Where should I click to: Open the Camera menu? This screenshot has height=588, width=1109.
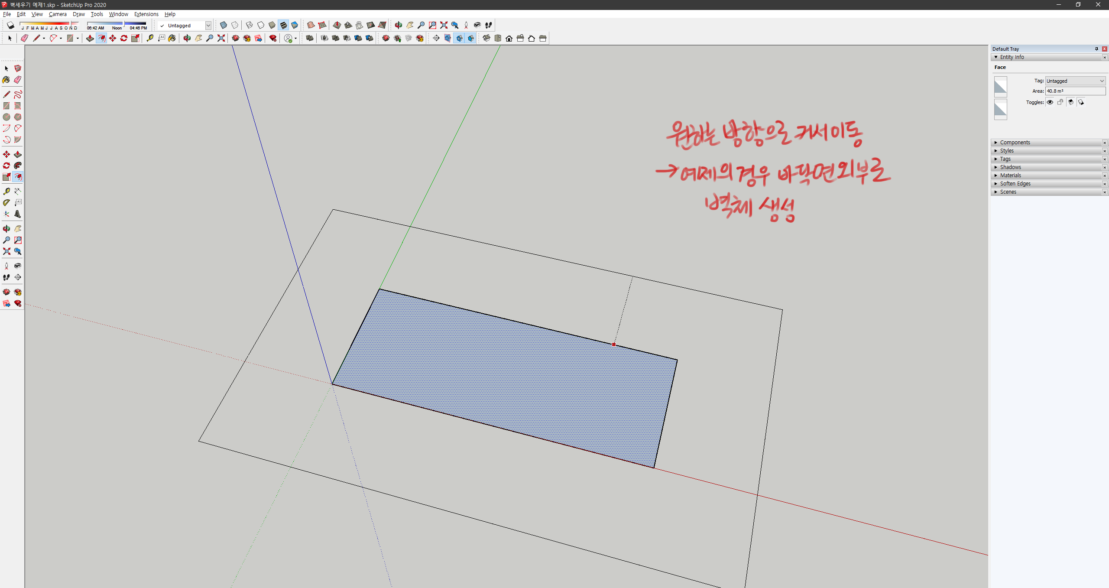pyautogui.click(x=58, y=14)
